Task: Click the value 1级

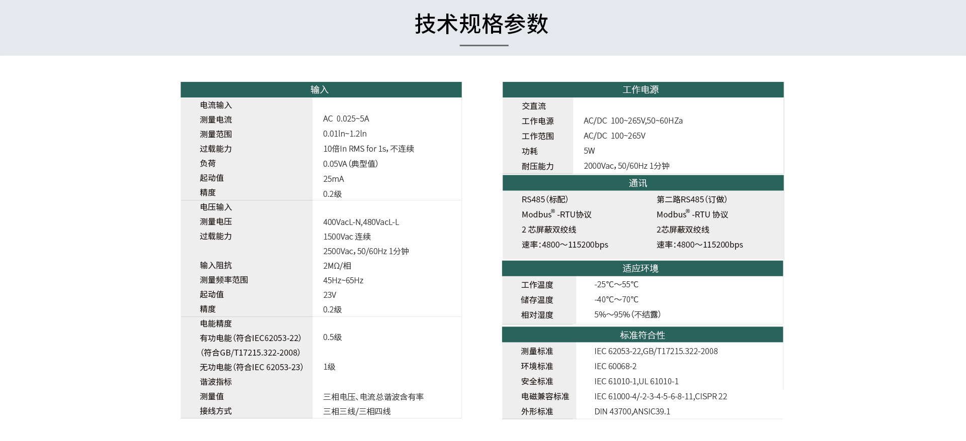Action: [x=329, y=367]
